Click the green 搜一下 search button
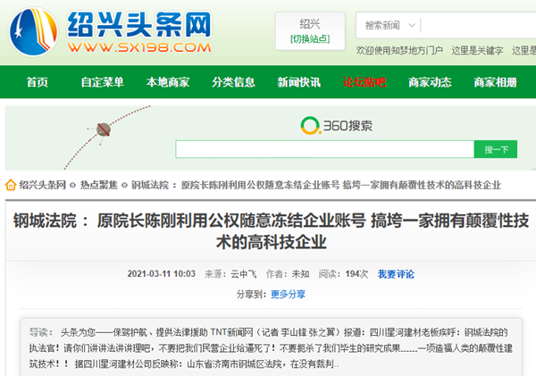This screenshot has height=376, width=536. click(x=495, y=149)
